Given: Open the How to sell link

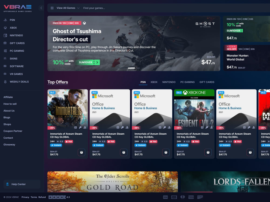Looking at the screenshot, I should pyautogui.click(x=10, y=104).
